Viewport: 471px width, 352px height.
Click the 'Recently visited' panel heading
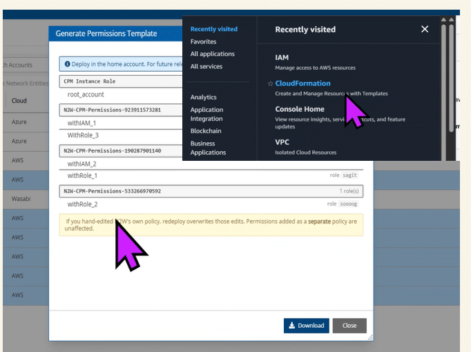[x=305, y=30]
